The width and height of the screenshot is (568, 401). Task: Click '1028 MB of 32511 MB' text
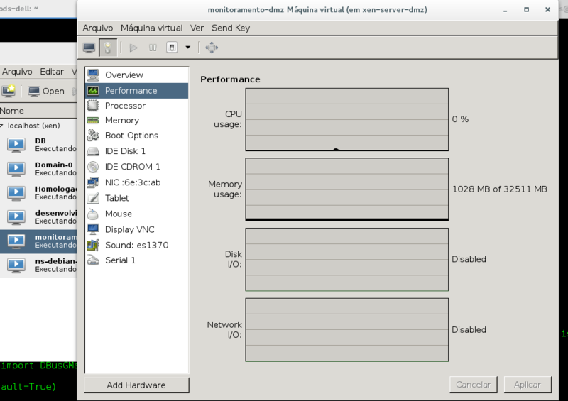[500, 189]
